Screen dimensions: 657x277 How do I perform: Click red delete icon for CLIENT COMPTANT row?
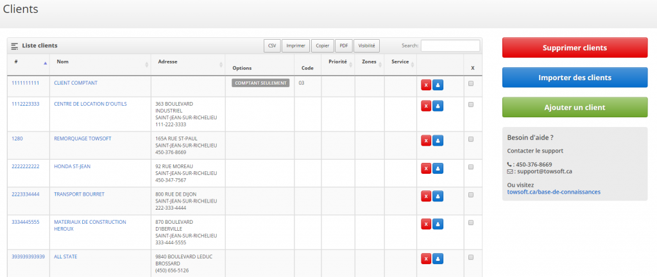pos(426,85)
